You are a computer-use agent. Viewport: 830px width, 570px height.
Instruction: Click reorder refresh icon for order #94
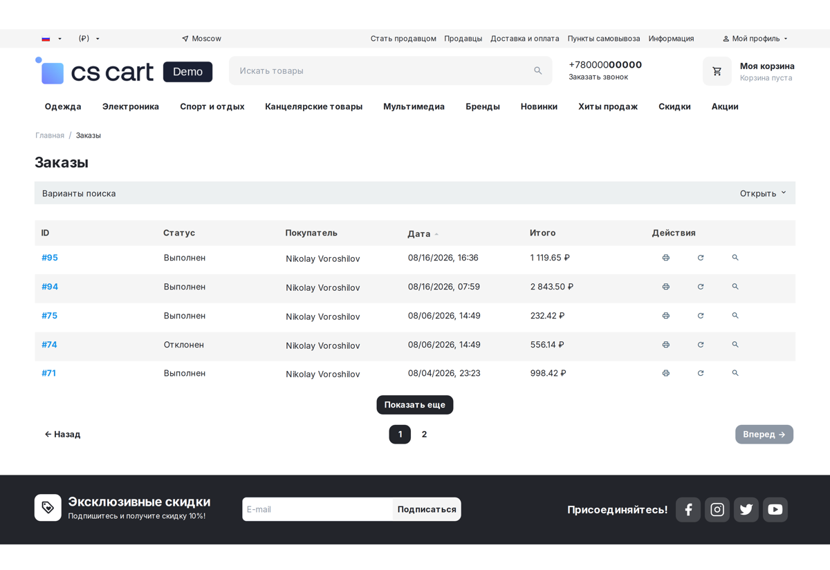pyautogui.click(x=700, y=287)
